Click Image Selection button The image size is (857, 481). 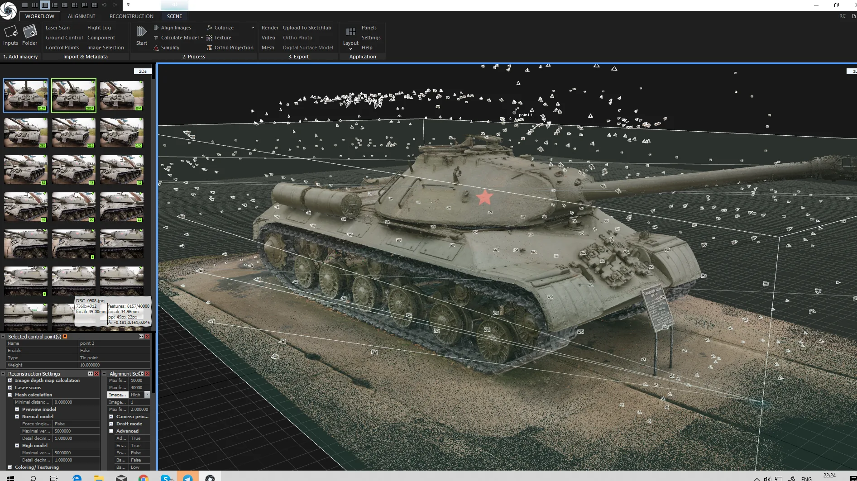(105, 48)
